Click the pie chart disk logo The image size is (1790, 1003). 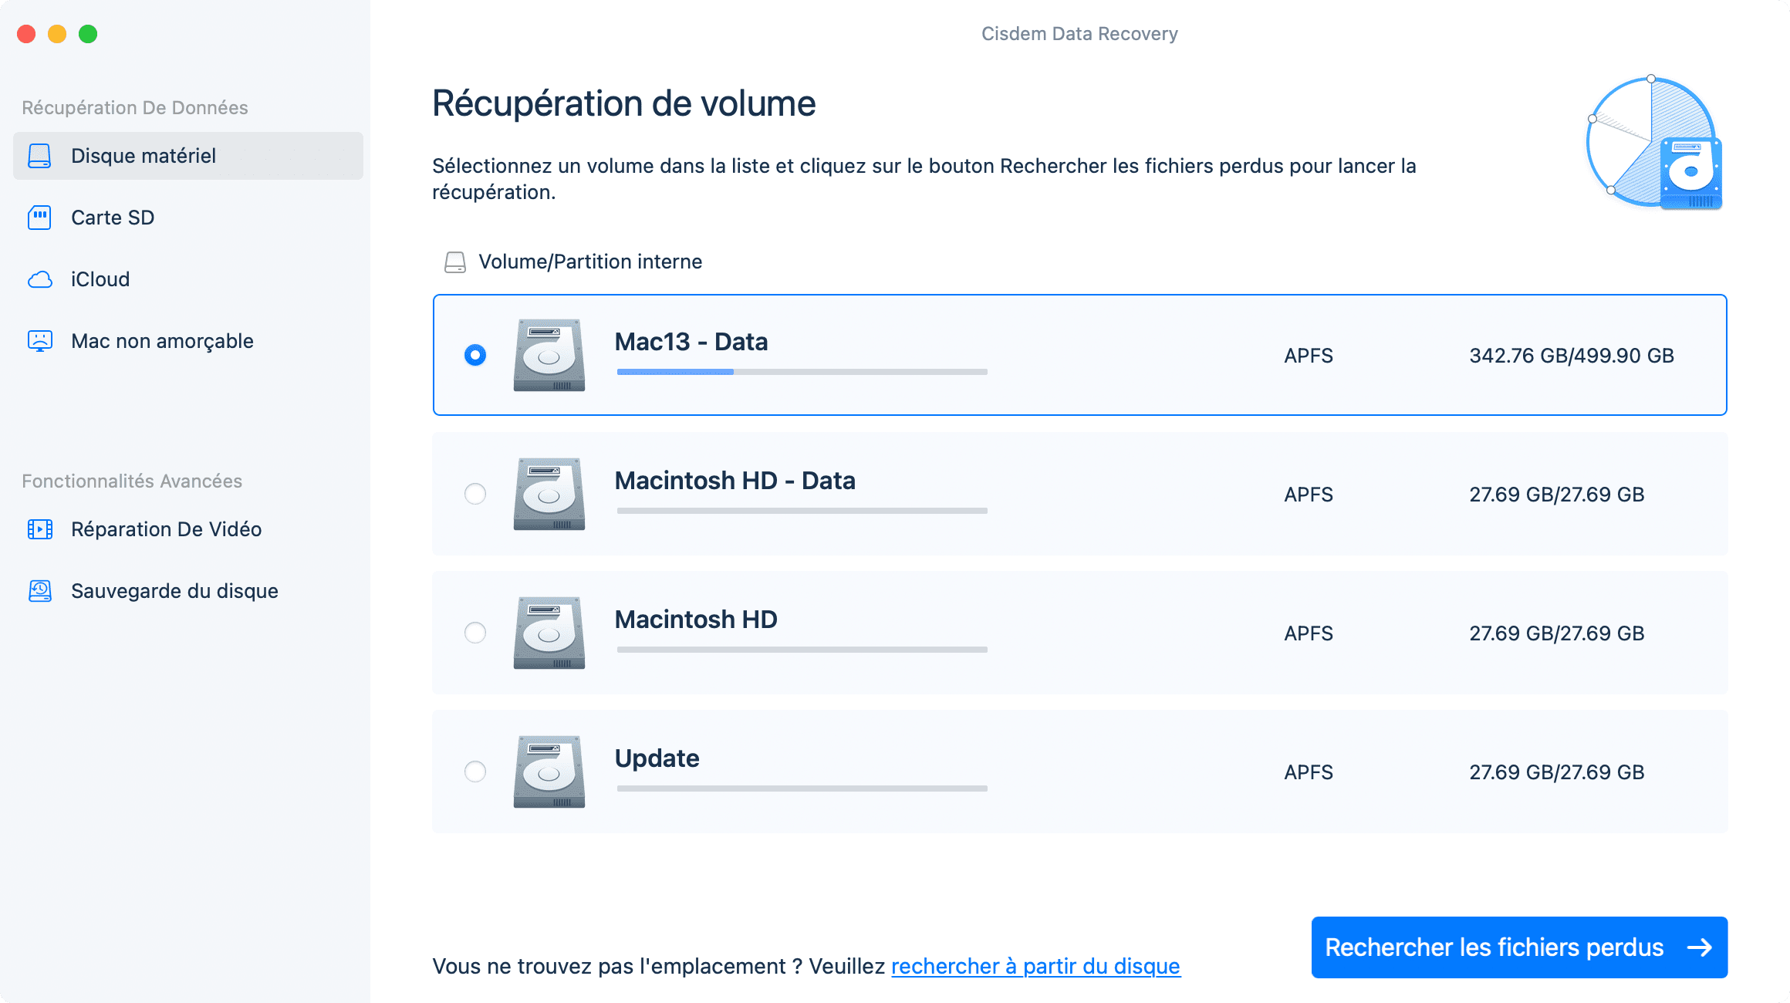click(x=1653, y=144)
